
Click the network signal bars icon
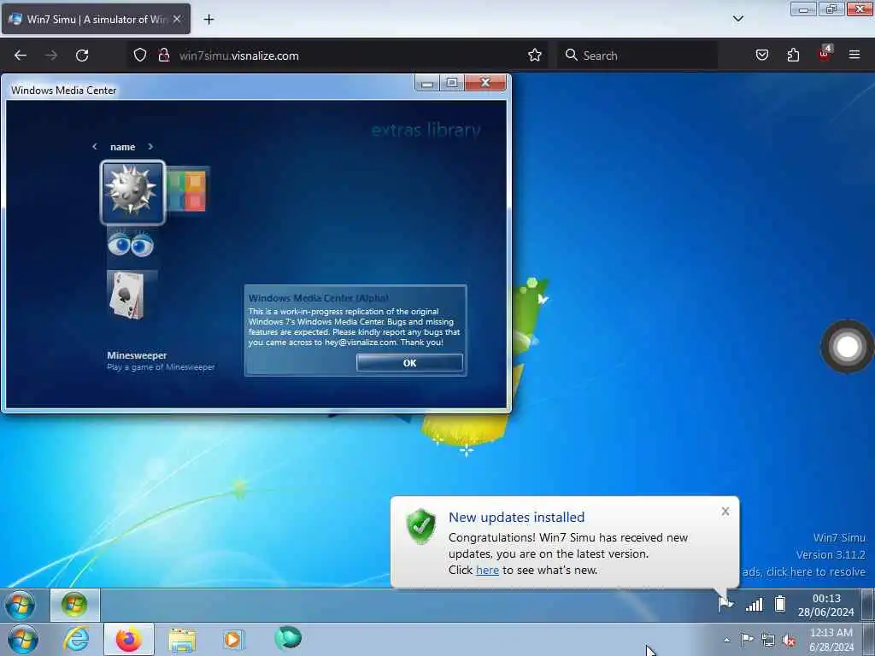(x=755, y=604)
